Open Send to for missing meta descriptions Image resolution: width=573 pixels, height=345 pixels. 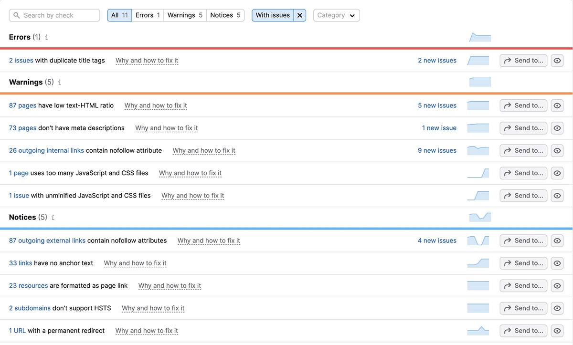(x=523, y=128)
